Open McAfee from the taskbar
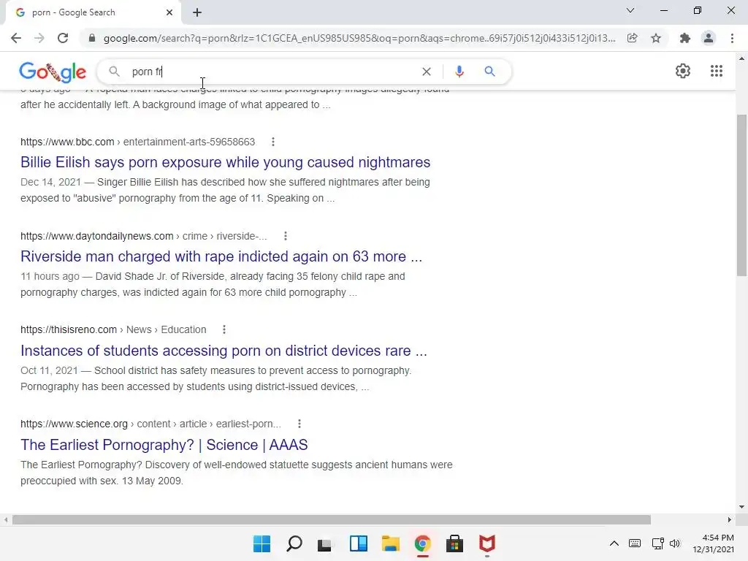Viewport: 748px width, 561px height. [487, 543]
